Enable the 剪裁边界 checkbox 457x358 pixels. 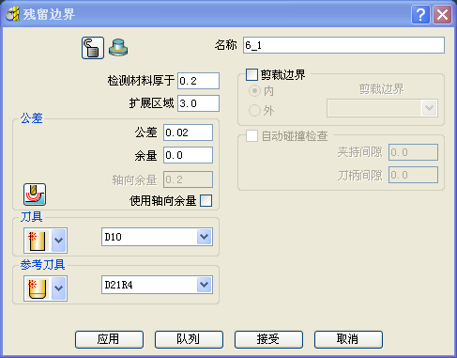251,75
